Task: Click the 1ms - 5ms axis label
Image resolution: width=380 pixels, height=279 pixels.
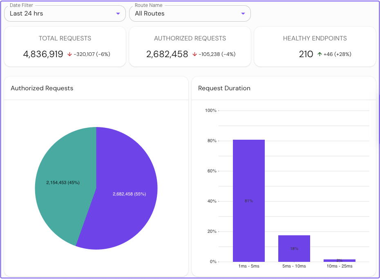Action: 248,266
